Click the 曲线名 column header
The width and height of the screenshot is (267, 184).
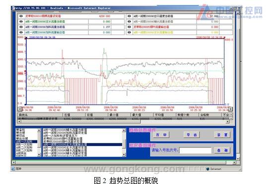click(40, 115)
